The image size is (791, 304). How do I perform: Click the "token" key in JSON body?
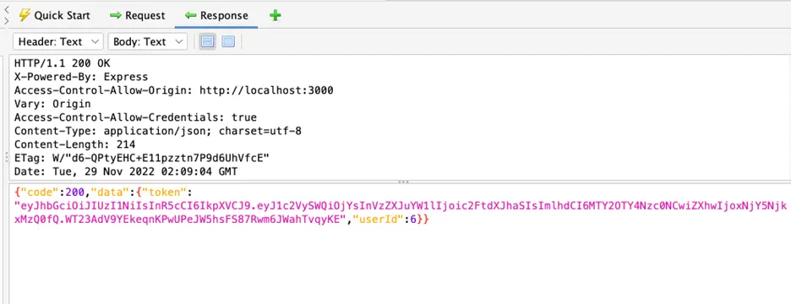click(x=165, y=193)
